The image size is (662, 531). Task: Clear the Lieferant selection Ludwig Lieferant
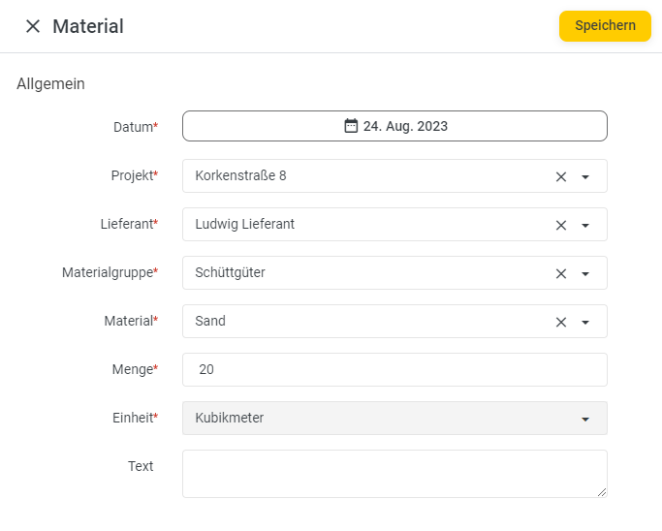560,226
